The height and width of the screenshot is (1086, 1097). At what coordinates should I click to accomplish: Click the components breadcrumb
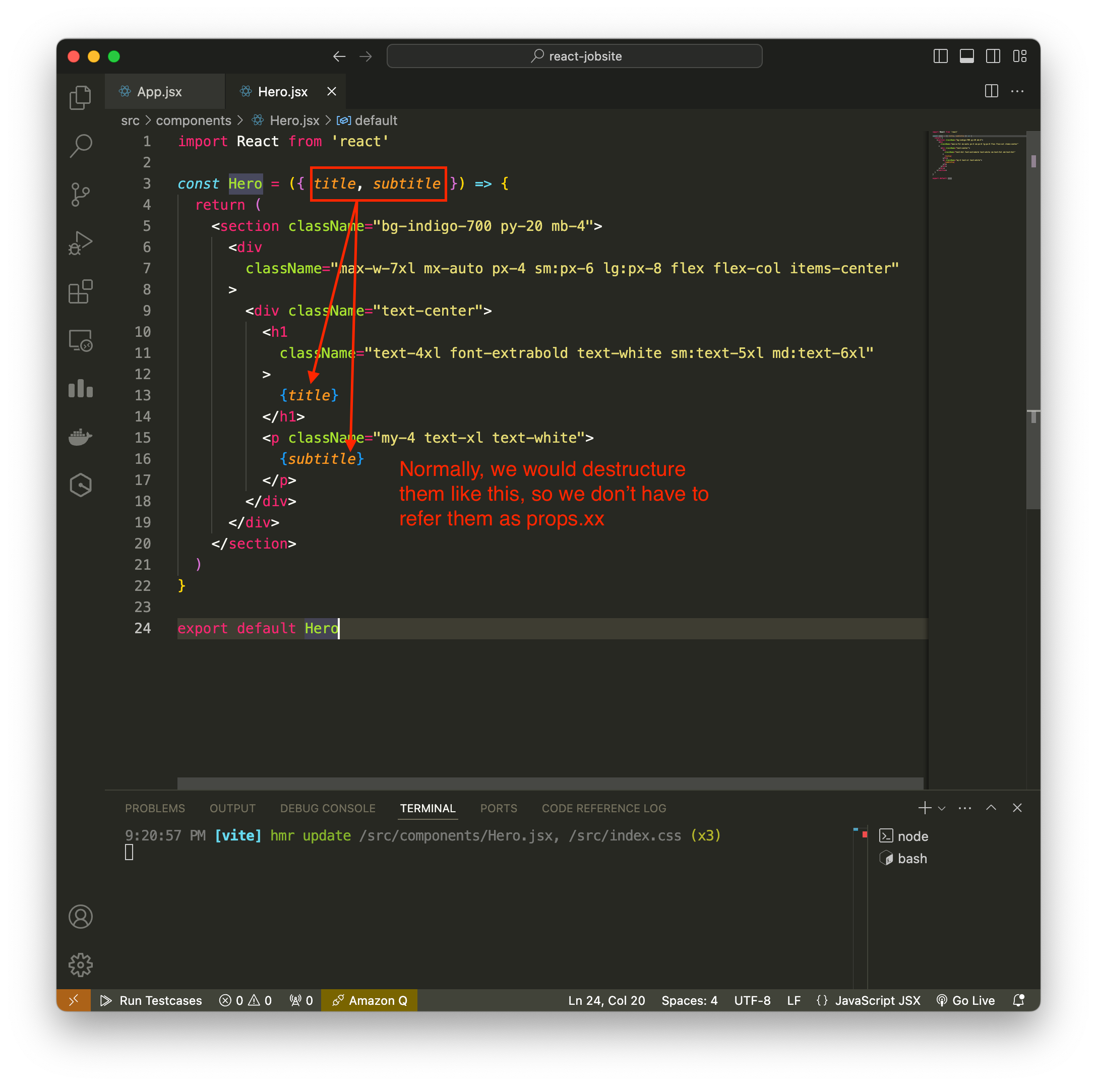pyautogui.click(x=194, y=120)
